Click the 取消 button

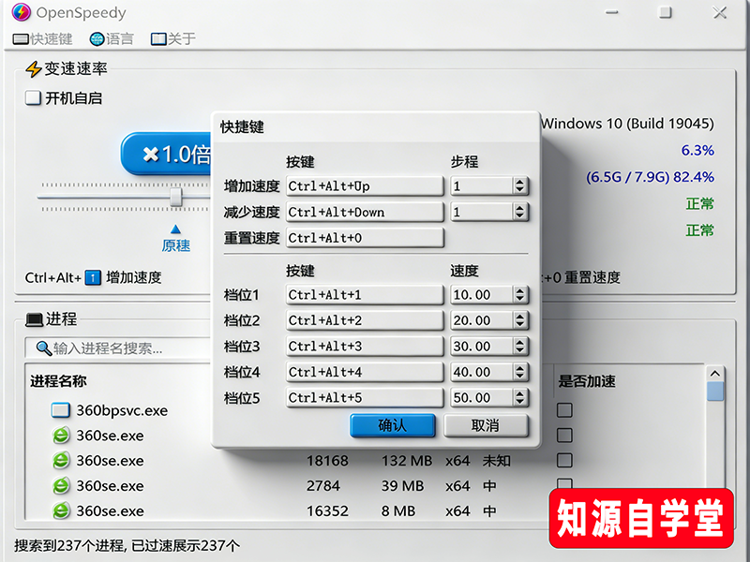487,424
